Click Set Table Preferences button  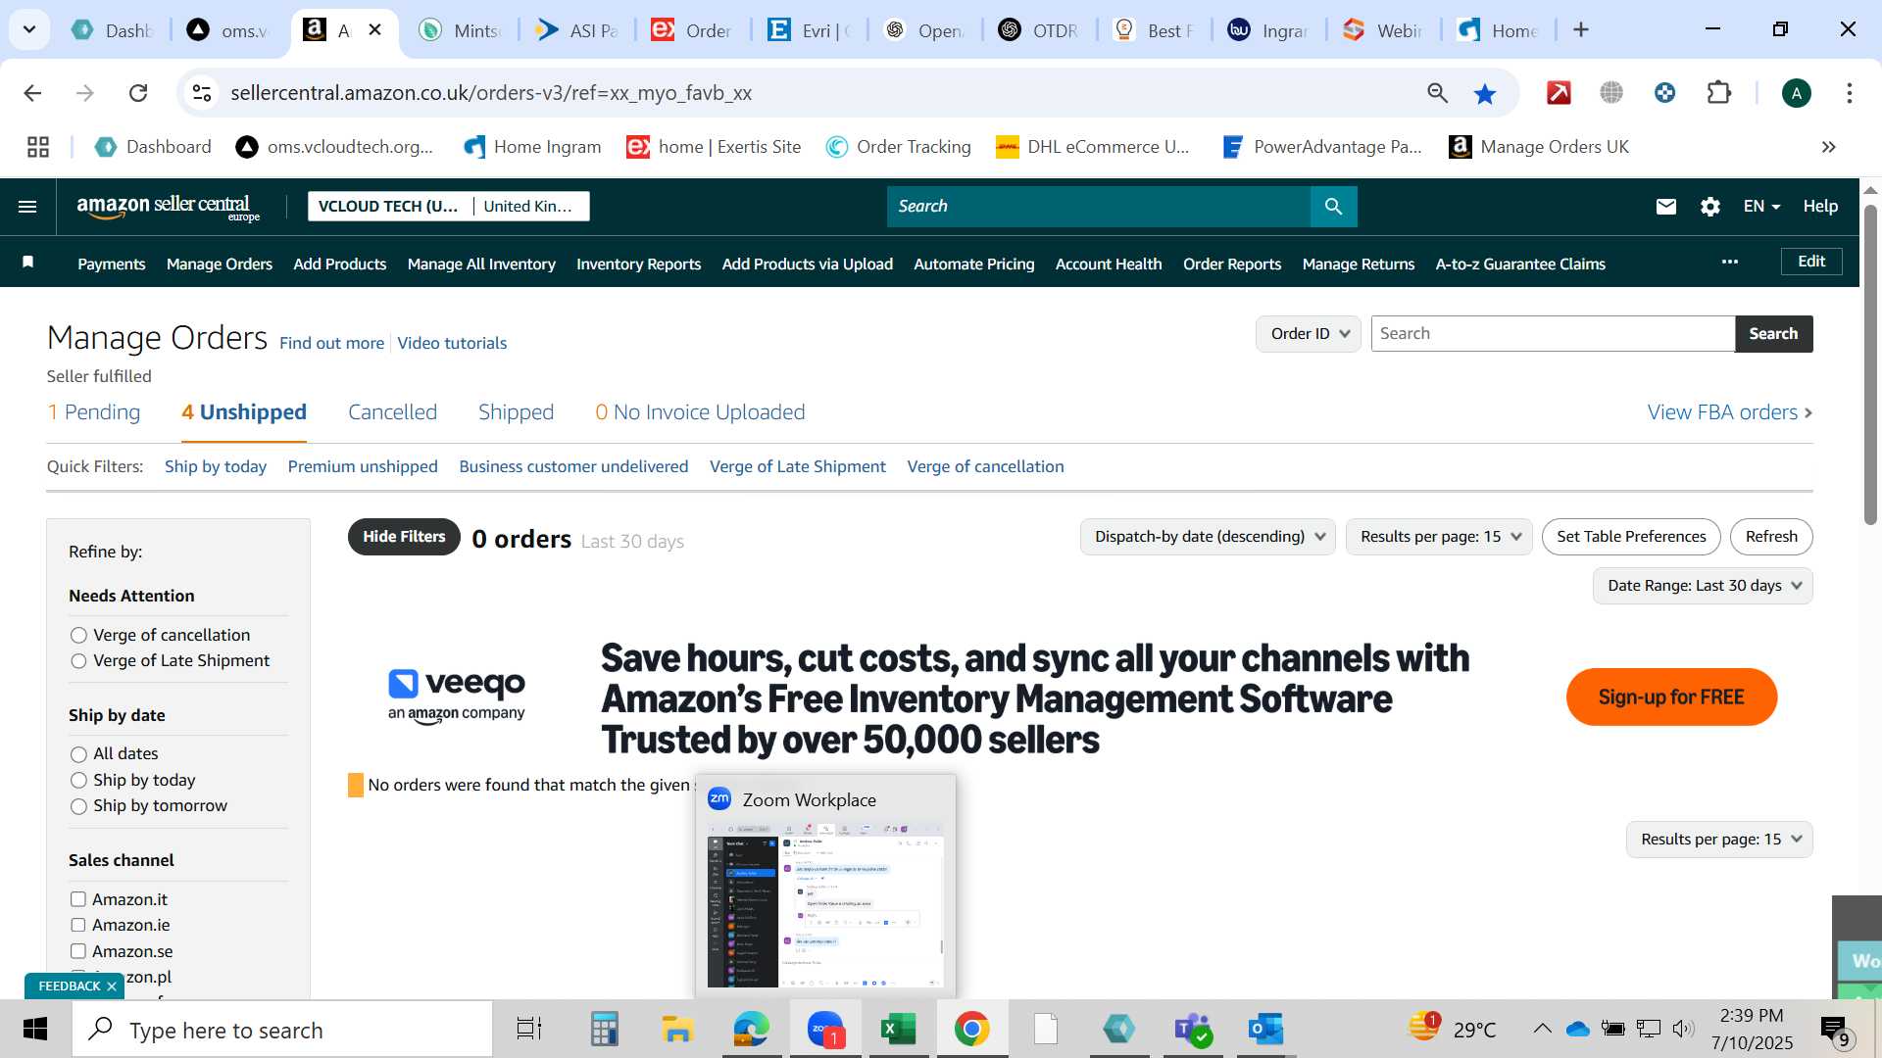coord(1631,537)
